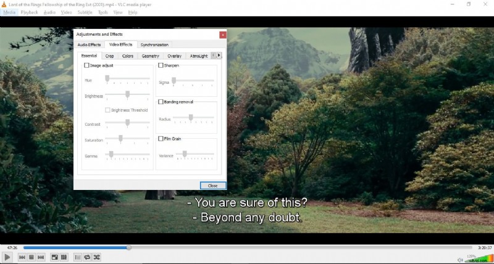Open extended settings equalizer icon
Screen dimensions: 494x264
click(64, 257)
